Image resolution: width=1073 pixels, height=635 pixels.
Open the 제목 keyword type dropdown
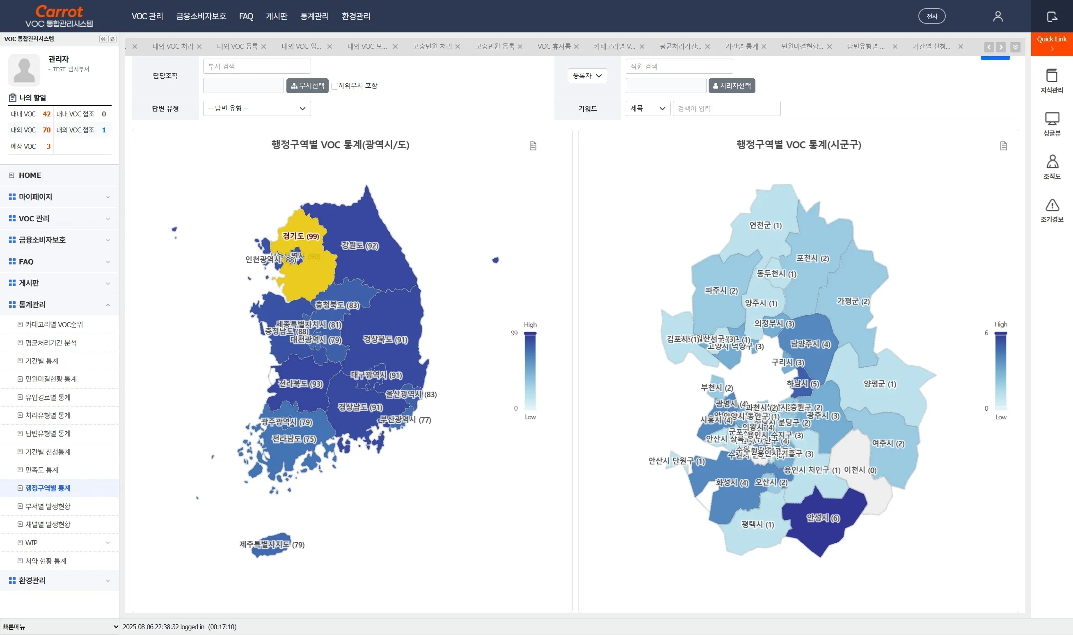[647, 108]
